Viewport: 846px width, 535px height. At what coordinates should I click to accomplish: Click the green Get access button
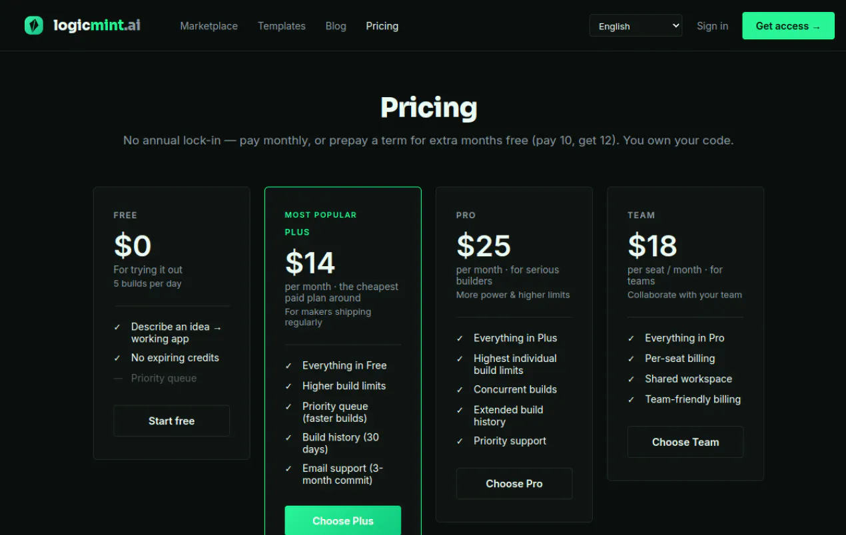point(788,26)
